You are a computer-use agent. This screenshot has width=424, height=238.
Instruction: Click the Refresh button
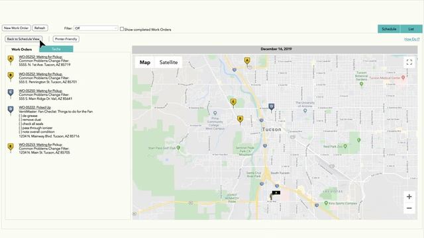(40, 28)
